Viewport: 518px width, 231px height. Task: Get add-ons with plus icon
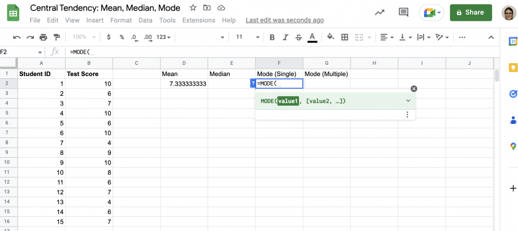coord(513,189)
